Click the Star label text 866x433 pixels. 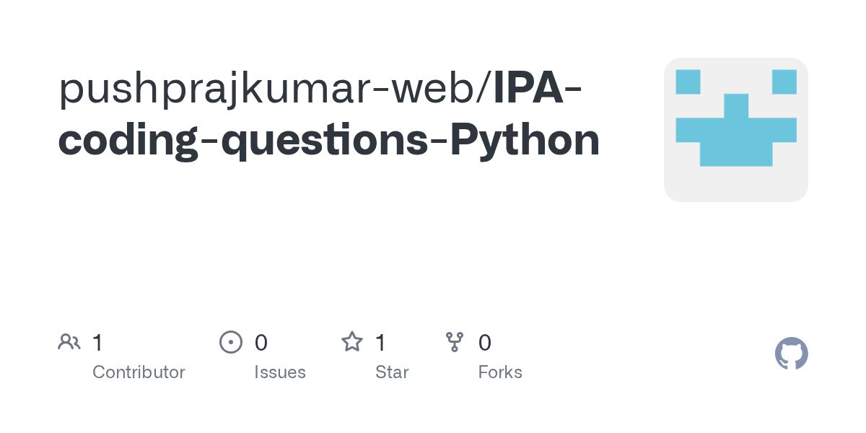pos(392,372)
